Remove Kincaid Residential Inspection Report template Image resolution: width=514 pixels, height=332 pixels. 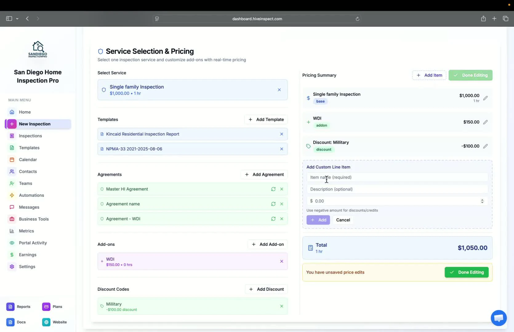pyautogui.click(x=282, y=134)
